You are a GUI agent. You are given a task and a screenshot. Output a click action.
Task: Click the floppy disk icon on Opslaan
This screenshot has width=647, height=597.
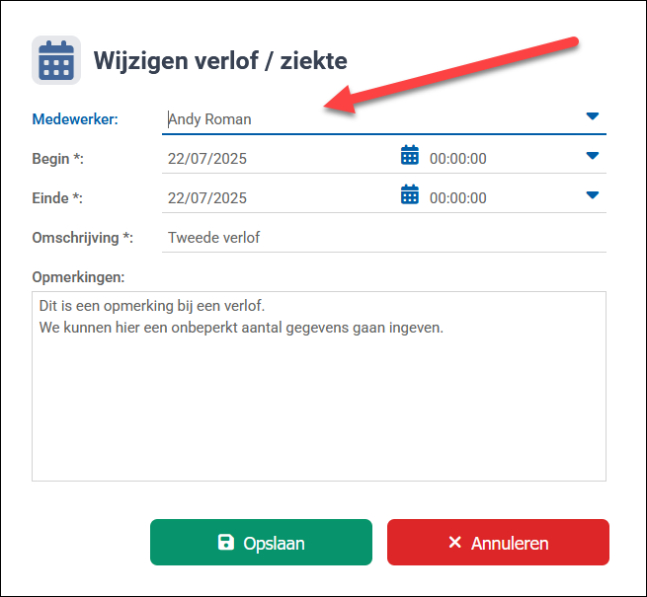tap(226, 543)
